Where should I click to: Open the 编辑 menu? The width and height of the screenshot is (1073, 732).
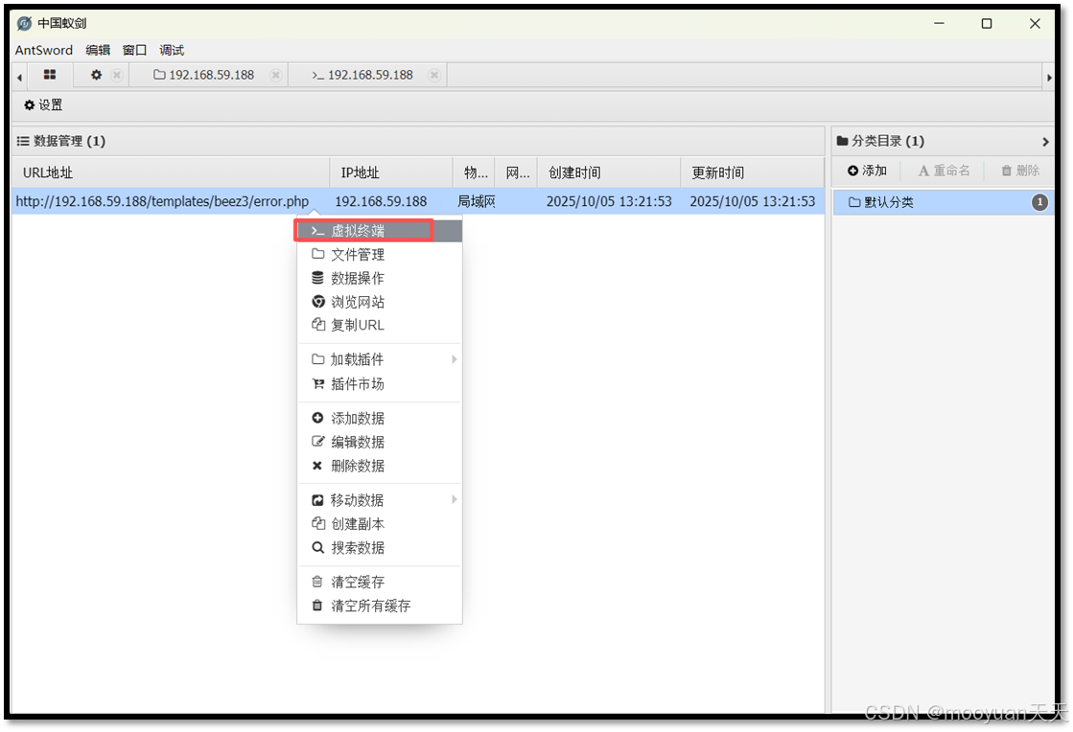(98, 50)
